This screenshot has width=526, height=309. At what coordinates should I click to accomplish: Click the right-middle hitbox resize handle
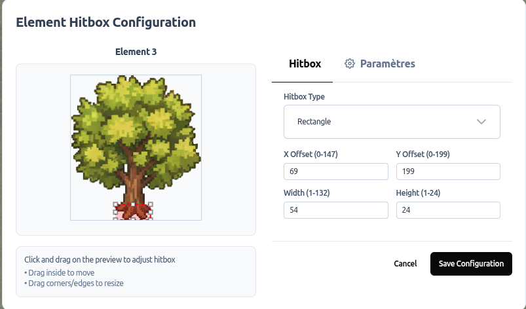coord(151,212)
